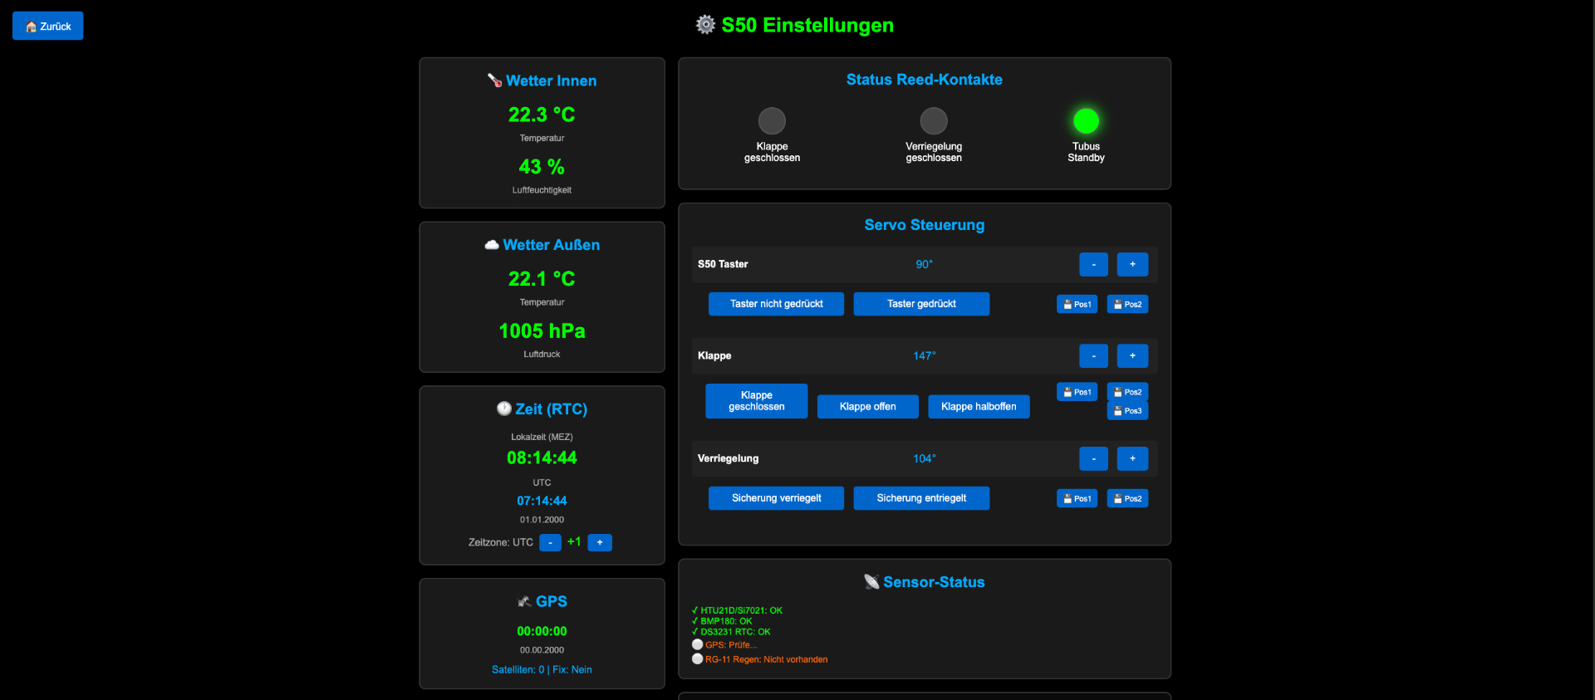Click the green Tubus Standby indicator
Viewport: 1595px width, 700px height.
click(1086, 121)
